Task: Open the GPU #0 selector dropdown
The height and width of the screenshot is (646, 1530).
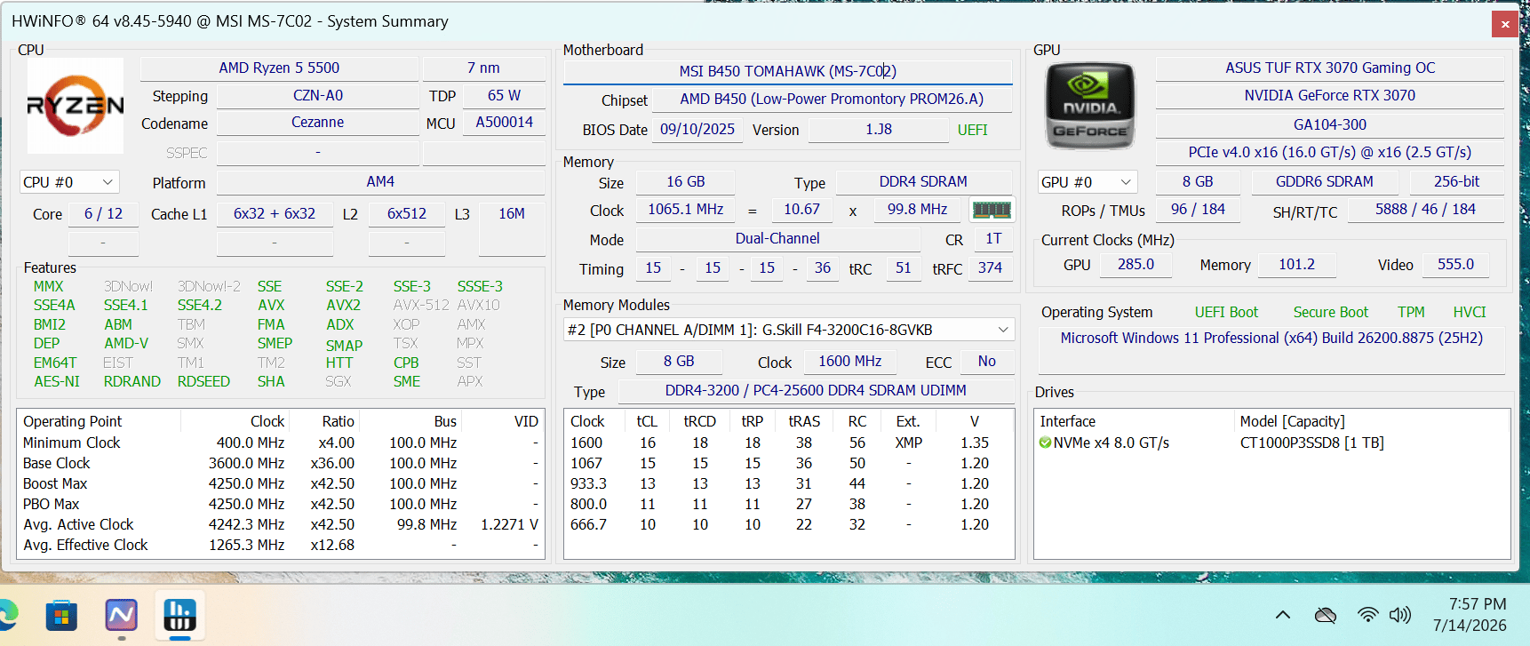Action: click(x=1088, y=182)
